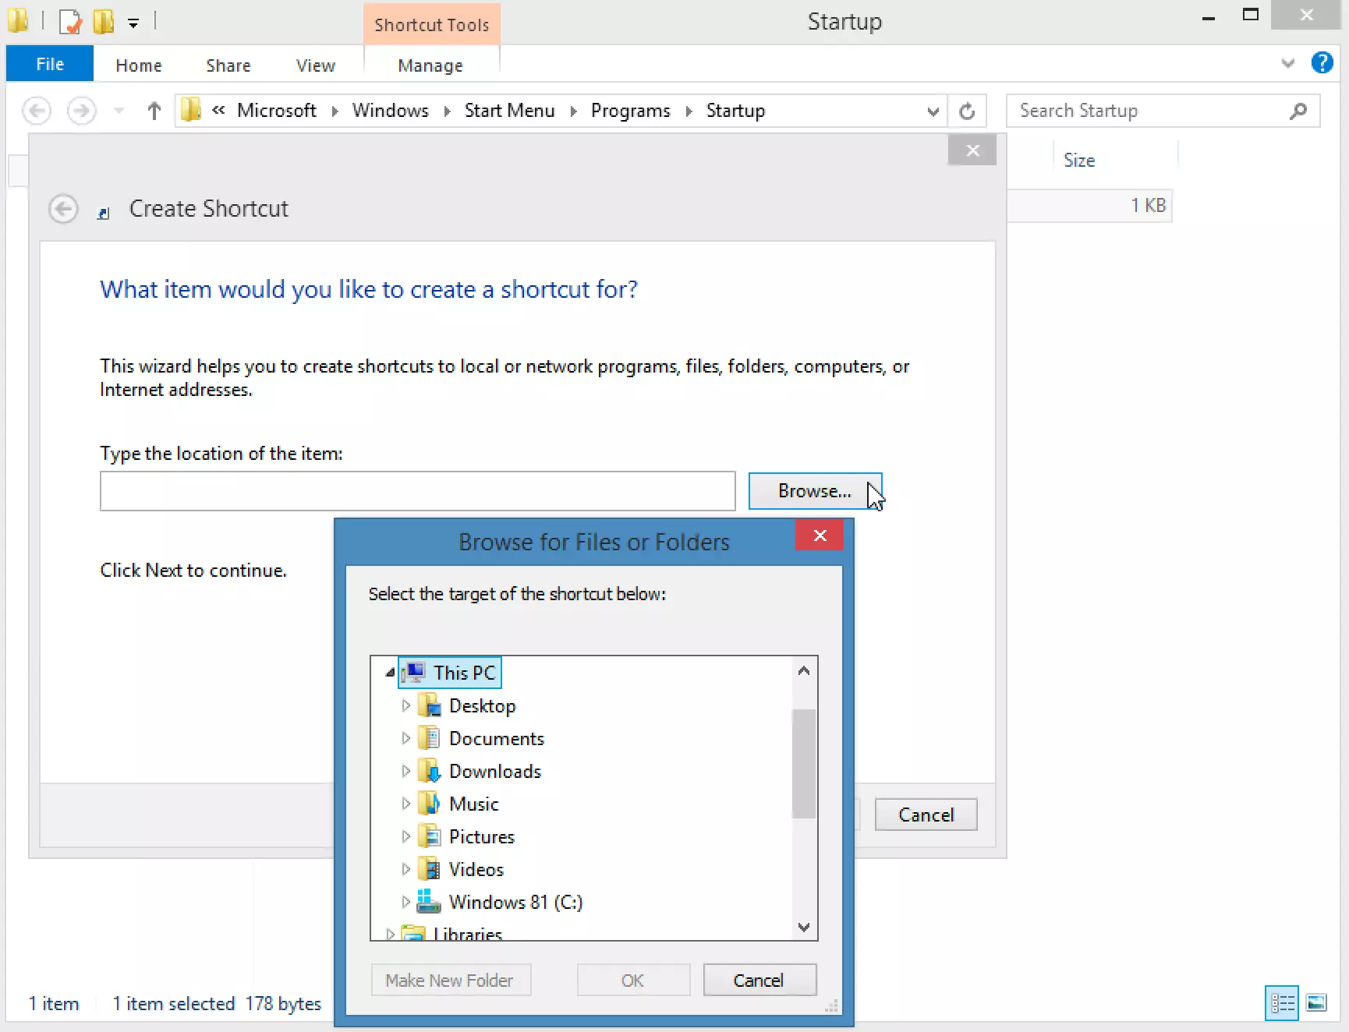The width and height of the screenshot is (1349, 1032).
Task: Click the wizard Back arrow button
Action: [63, 209]
